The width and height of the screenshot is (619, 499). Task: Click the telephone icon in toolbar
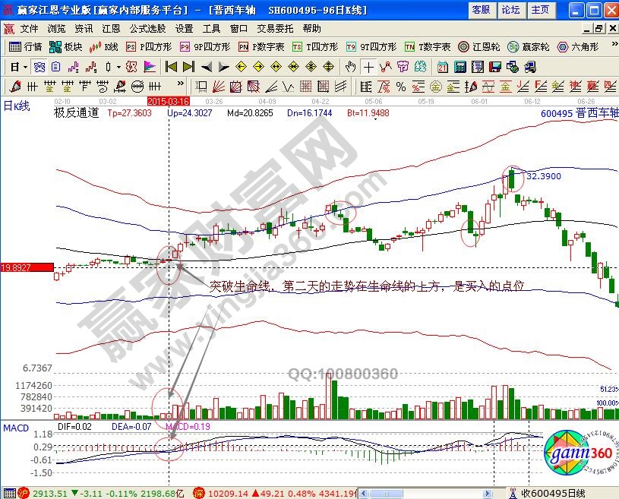pos(39,67)
